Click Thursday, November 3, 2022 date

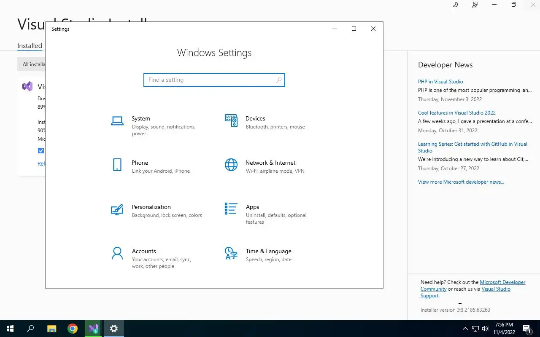pos(450,99)
